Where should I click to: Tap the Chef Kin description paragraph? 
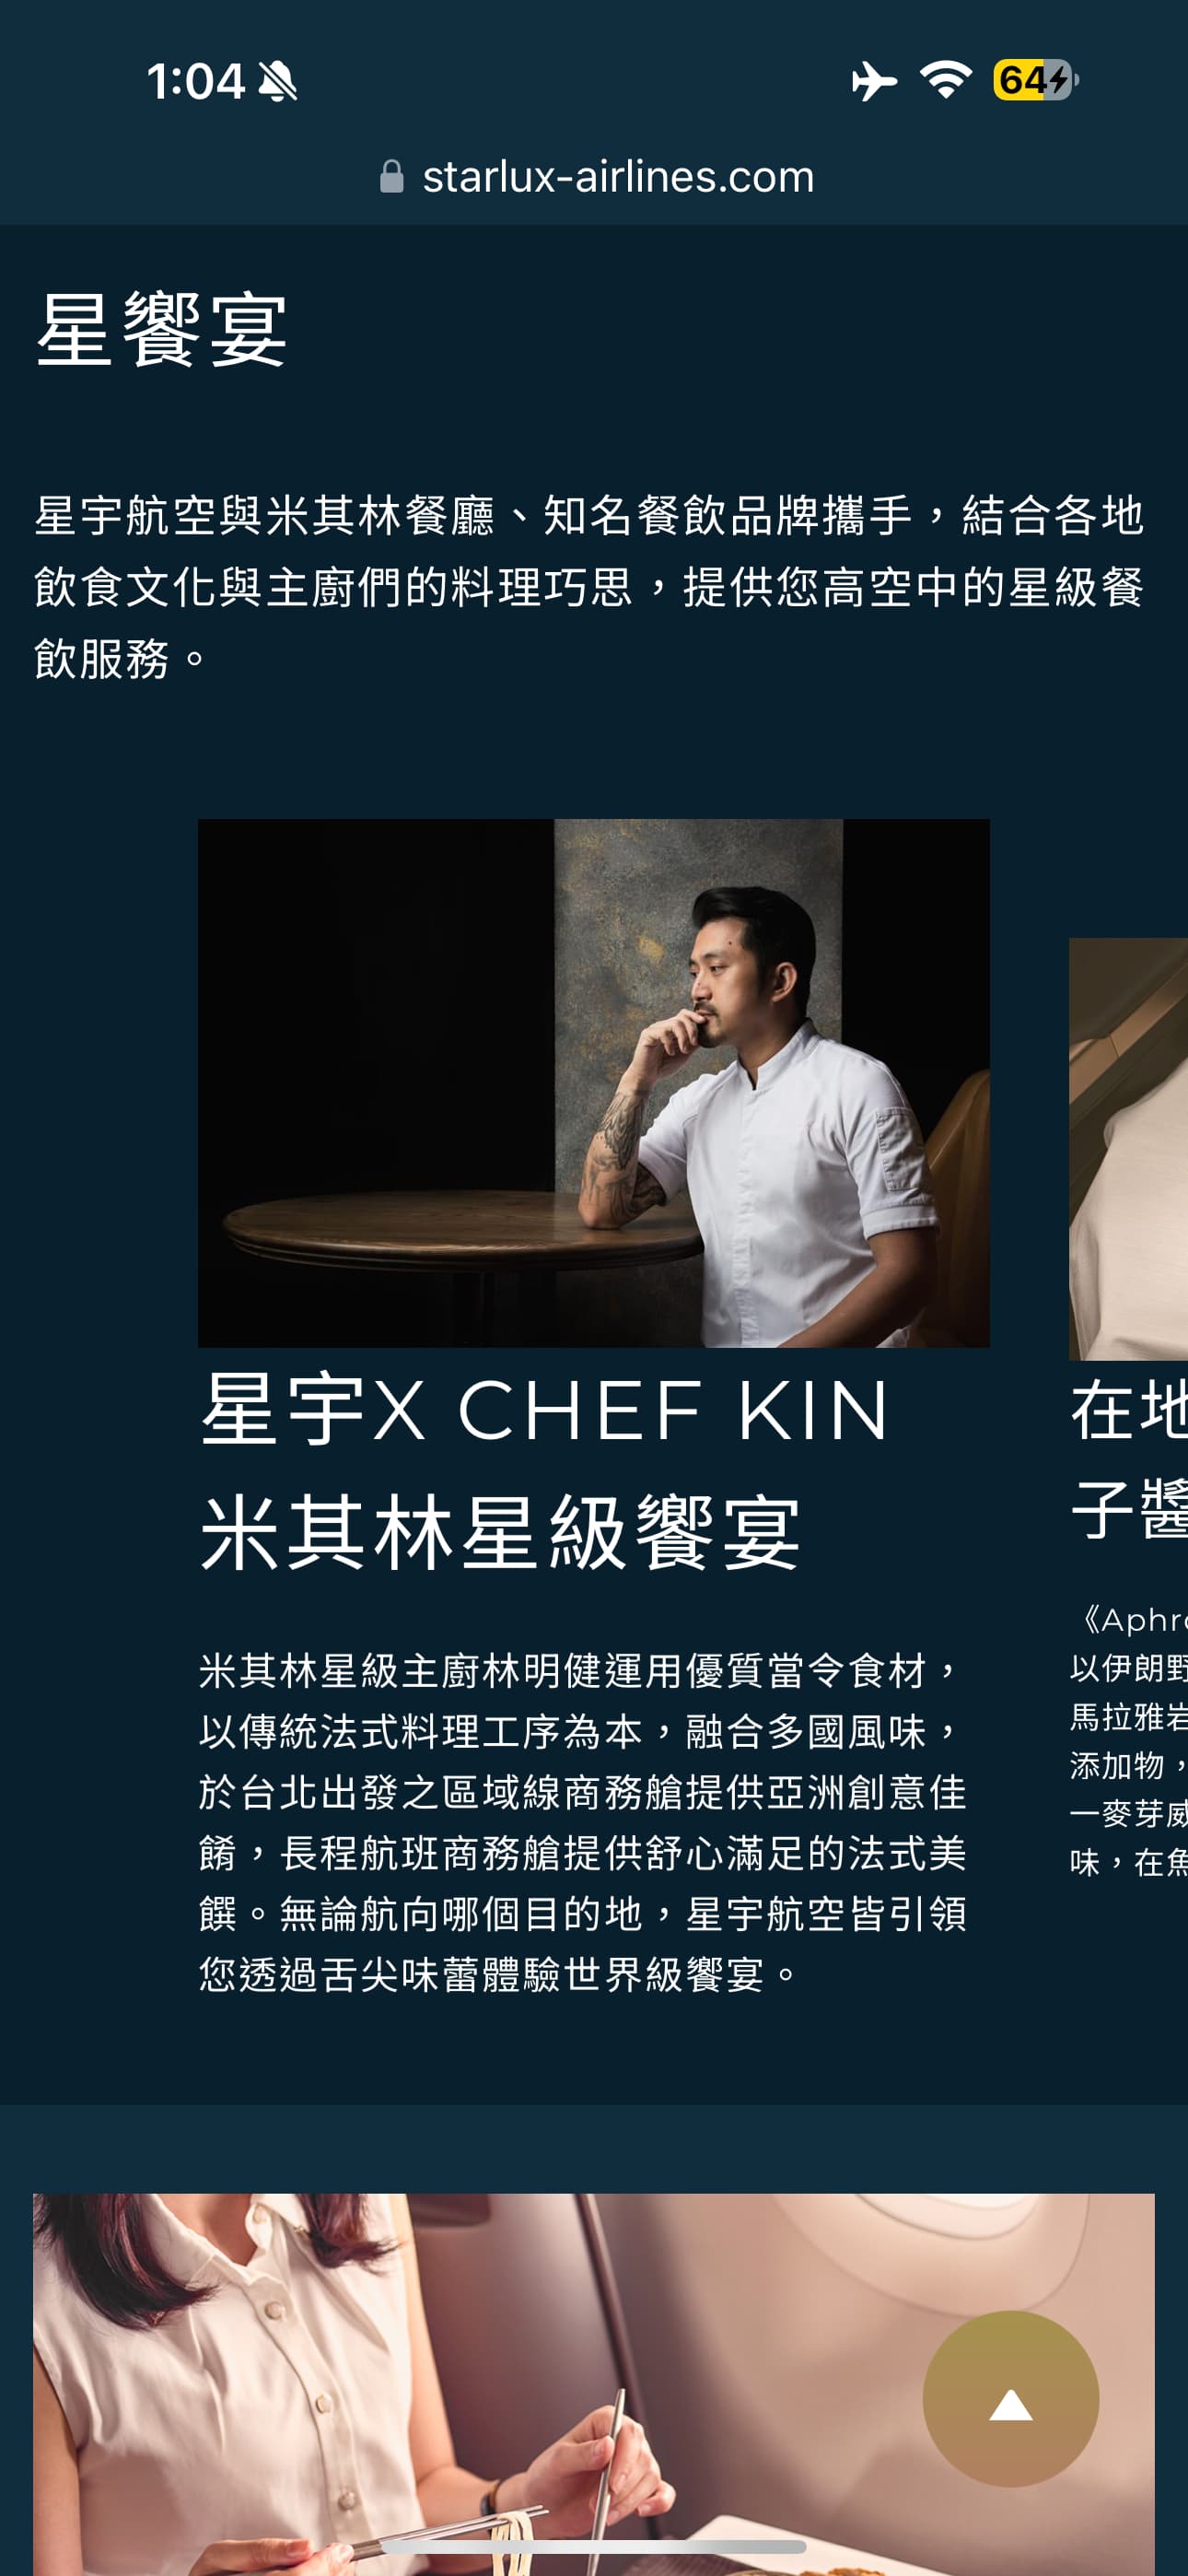pyautogui.click(x=583, y=1822)
